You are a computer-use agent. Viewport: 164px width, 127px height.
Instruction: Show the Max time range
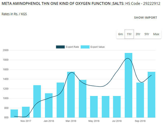[156, 34]
